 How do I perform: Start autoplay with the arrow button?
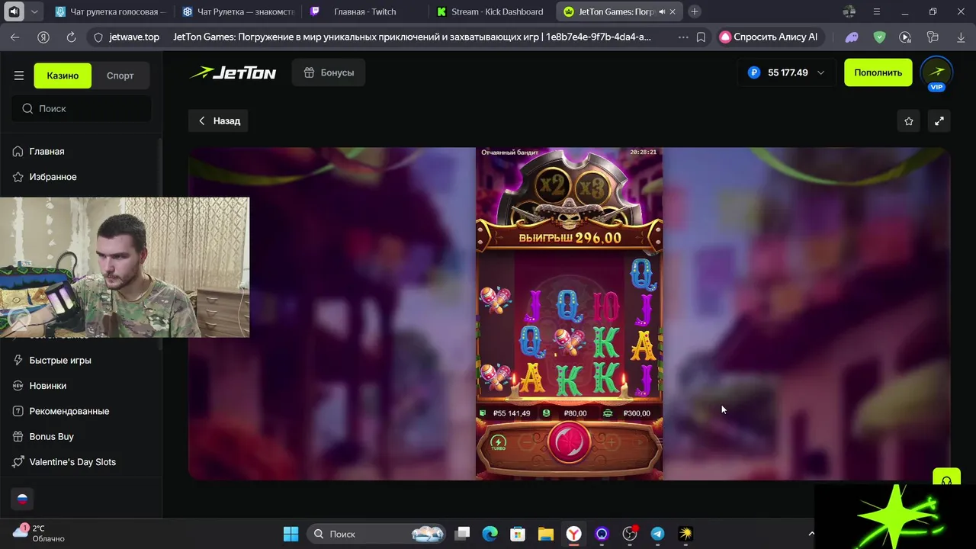640,441
